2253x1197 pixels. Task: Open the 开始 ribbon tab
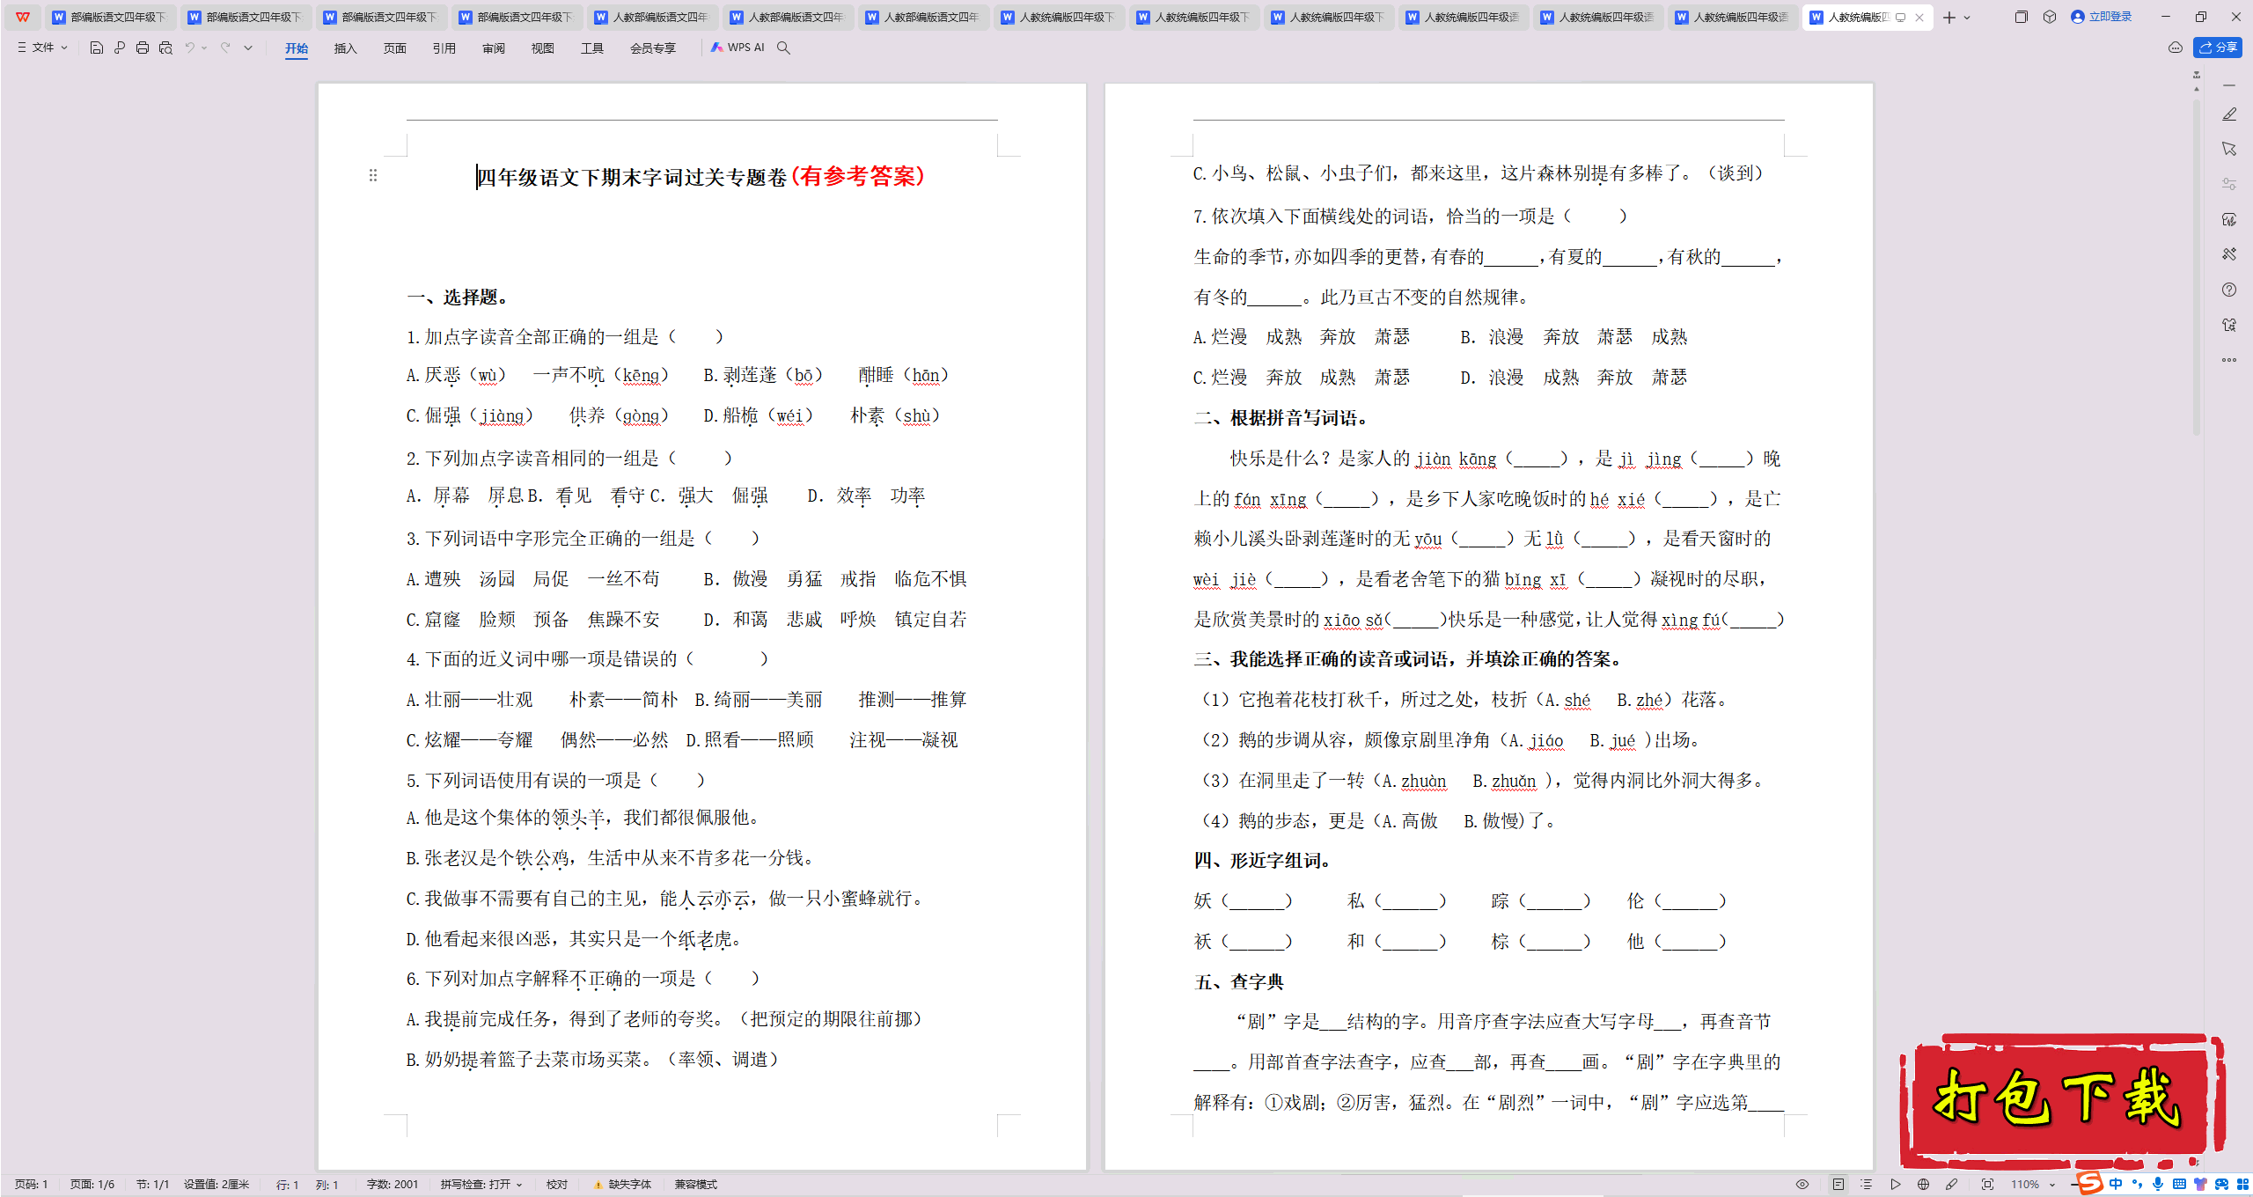pos(297,48)
